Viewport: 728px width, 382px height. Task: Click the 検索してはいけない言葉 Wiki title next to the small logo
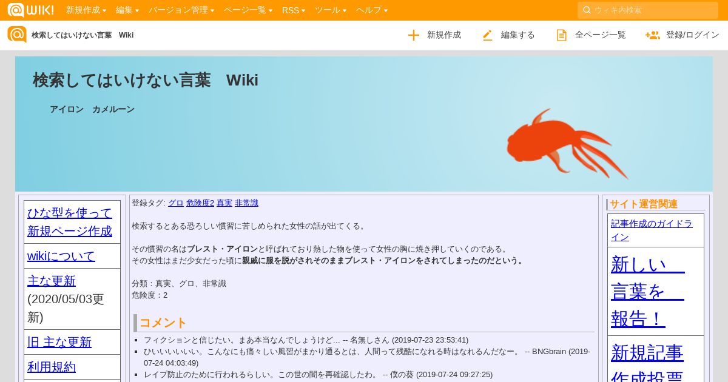83,35
